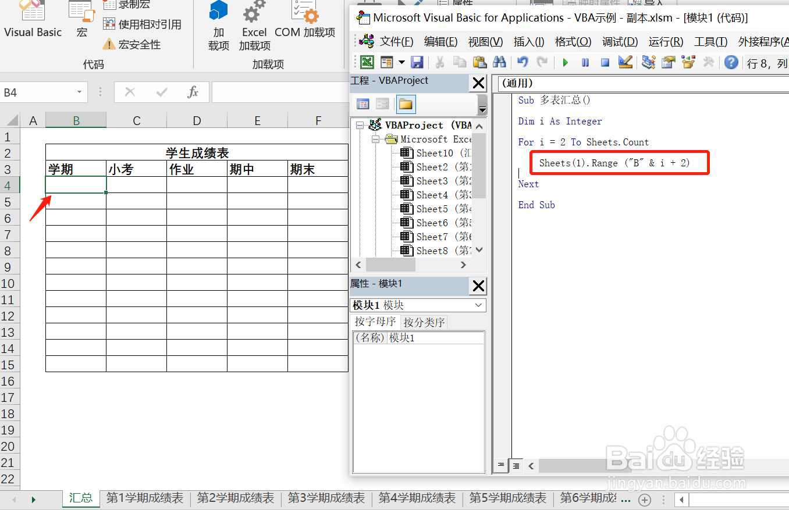Open VBA 工具(T) menu
This screenshot has width=789, height=510.
(x=710, y=42)
